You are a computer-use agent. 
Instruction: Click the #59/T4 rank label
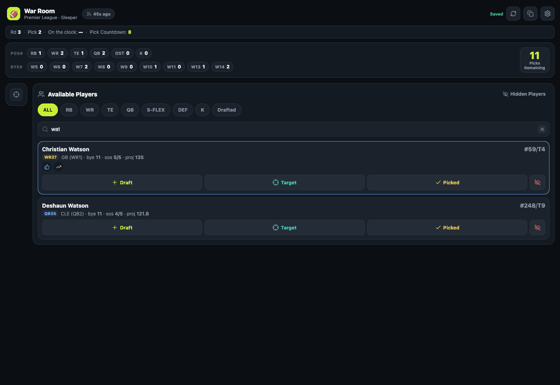(x=534, y=149)
